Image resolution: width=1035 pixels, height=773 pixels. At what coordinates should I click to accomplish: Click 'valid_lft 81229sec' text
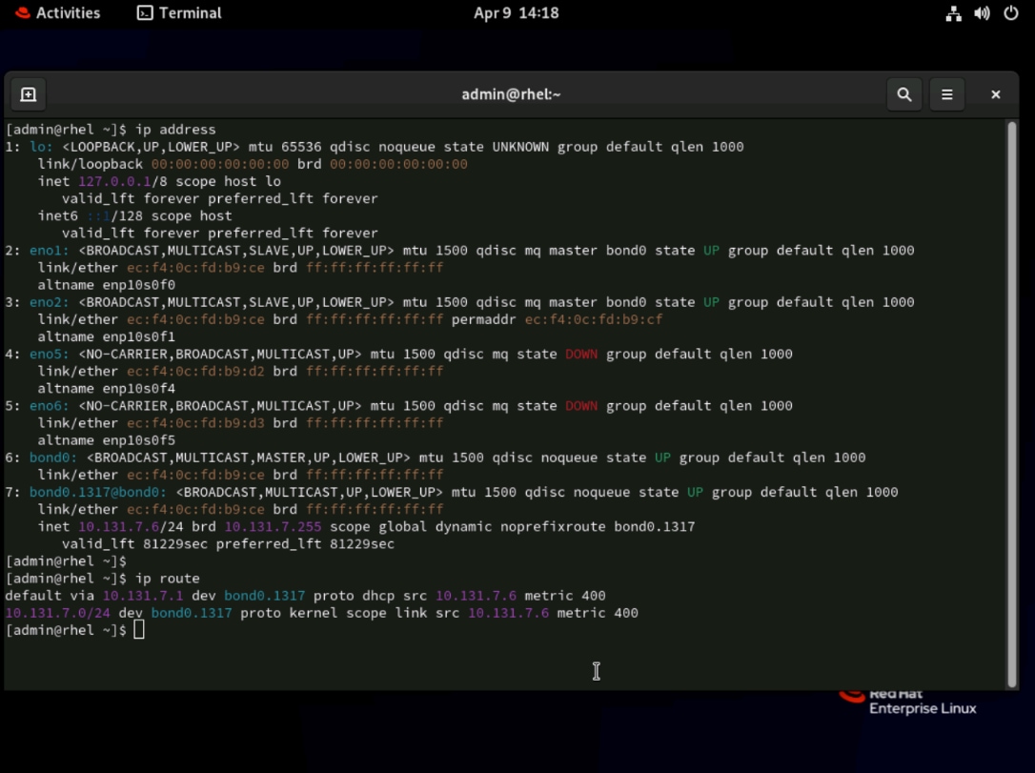coord(134,544)
